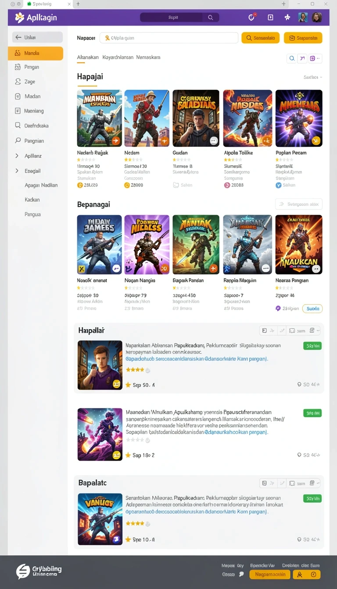337x589 pixels.
Task: Click the Nagamaosiin button in footer
Action: [x=270, y=575]
